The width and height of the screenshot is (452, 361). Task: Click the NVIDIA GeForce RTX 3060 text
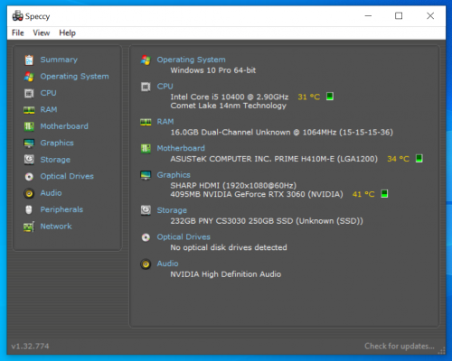257,194
